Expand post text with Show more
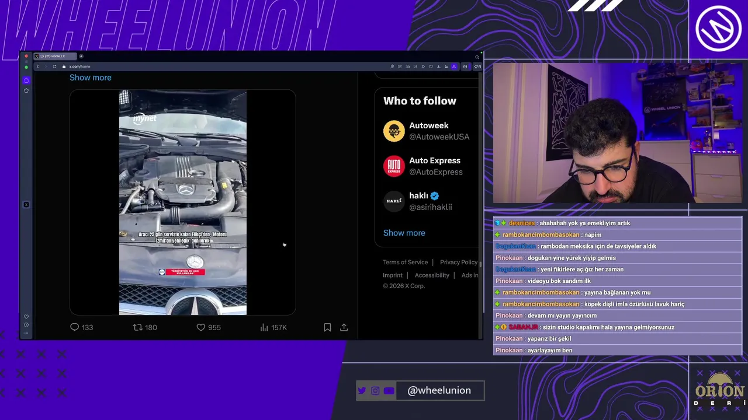This screenshot has width=748, height=420. point(91,78)
